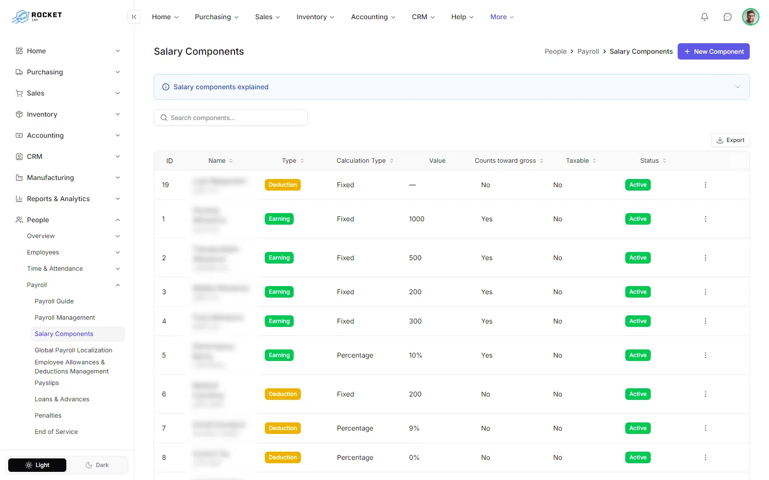
Task: Click the Inventory box icon in sidebar
Action: click(x=19, y=114)
